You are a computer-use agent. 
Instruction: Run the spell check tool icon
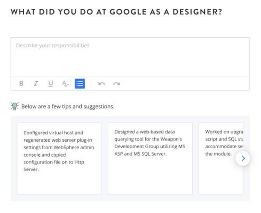click(65, 84)
